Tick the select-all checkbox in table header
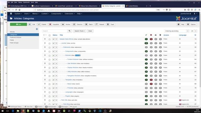201x113 pixels. [50, 35]
